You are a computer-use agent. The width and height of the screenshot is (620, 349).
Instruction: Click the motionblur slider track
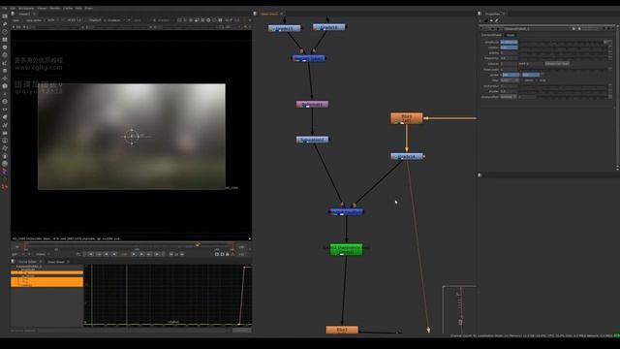click(x=563, y=86)
